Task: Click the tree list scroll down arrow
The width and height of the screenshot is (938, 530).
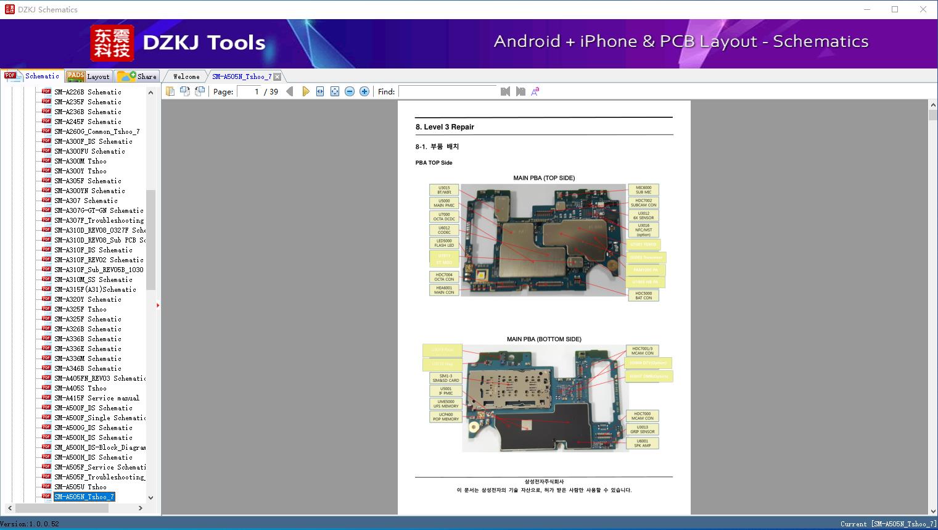Action: (x=150, y=497)
